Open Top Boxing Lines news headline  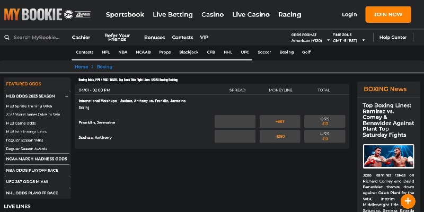[x=388, y=120]
